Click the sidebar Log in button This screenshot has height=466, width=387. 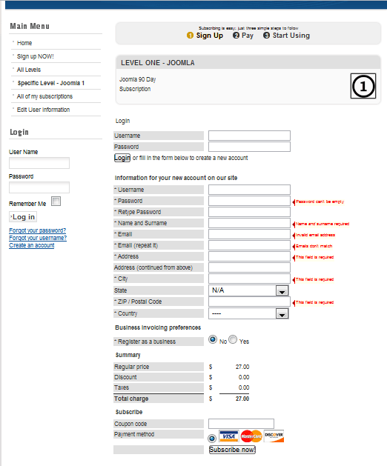[x=23, y=217]
